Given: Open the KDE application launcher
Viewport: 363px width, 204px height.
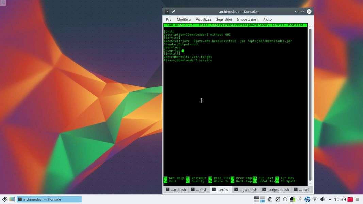Looking at the screenshot, I should [4, 199].
